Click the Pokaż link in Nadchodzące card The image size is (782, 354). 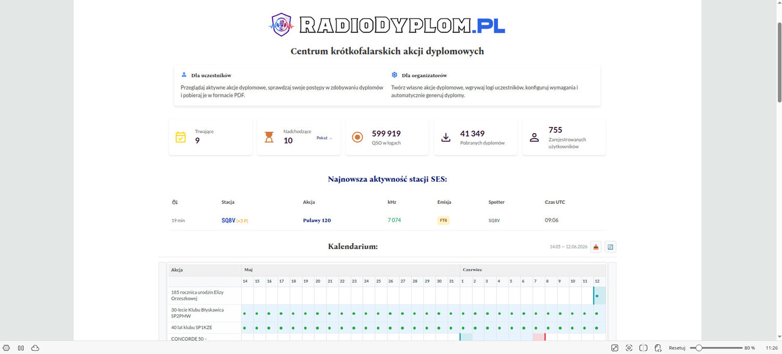tap(324, 138)
